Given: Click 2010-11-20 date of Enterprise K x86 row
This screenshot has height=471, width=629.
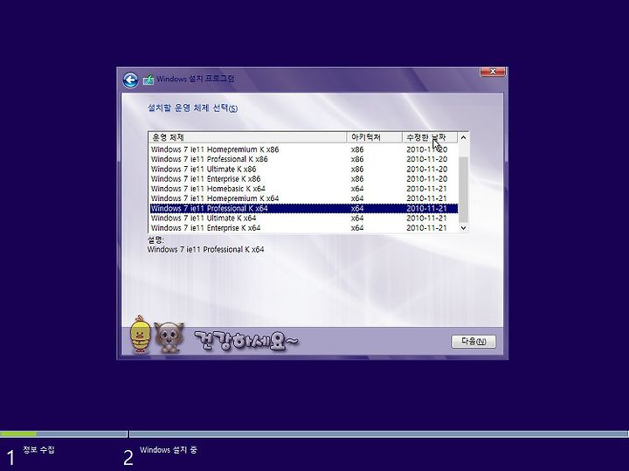Looking at the screenshot, I should (426, 179).
